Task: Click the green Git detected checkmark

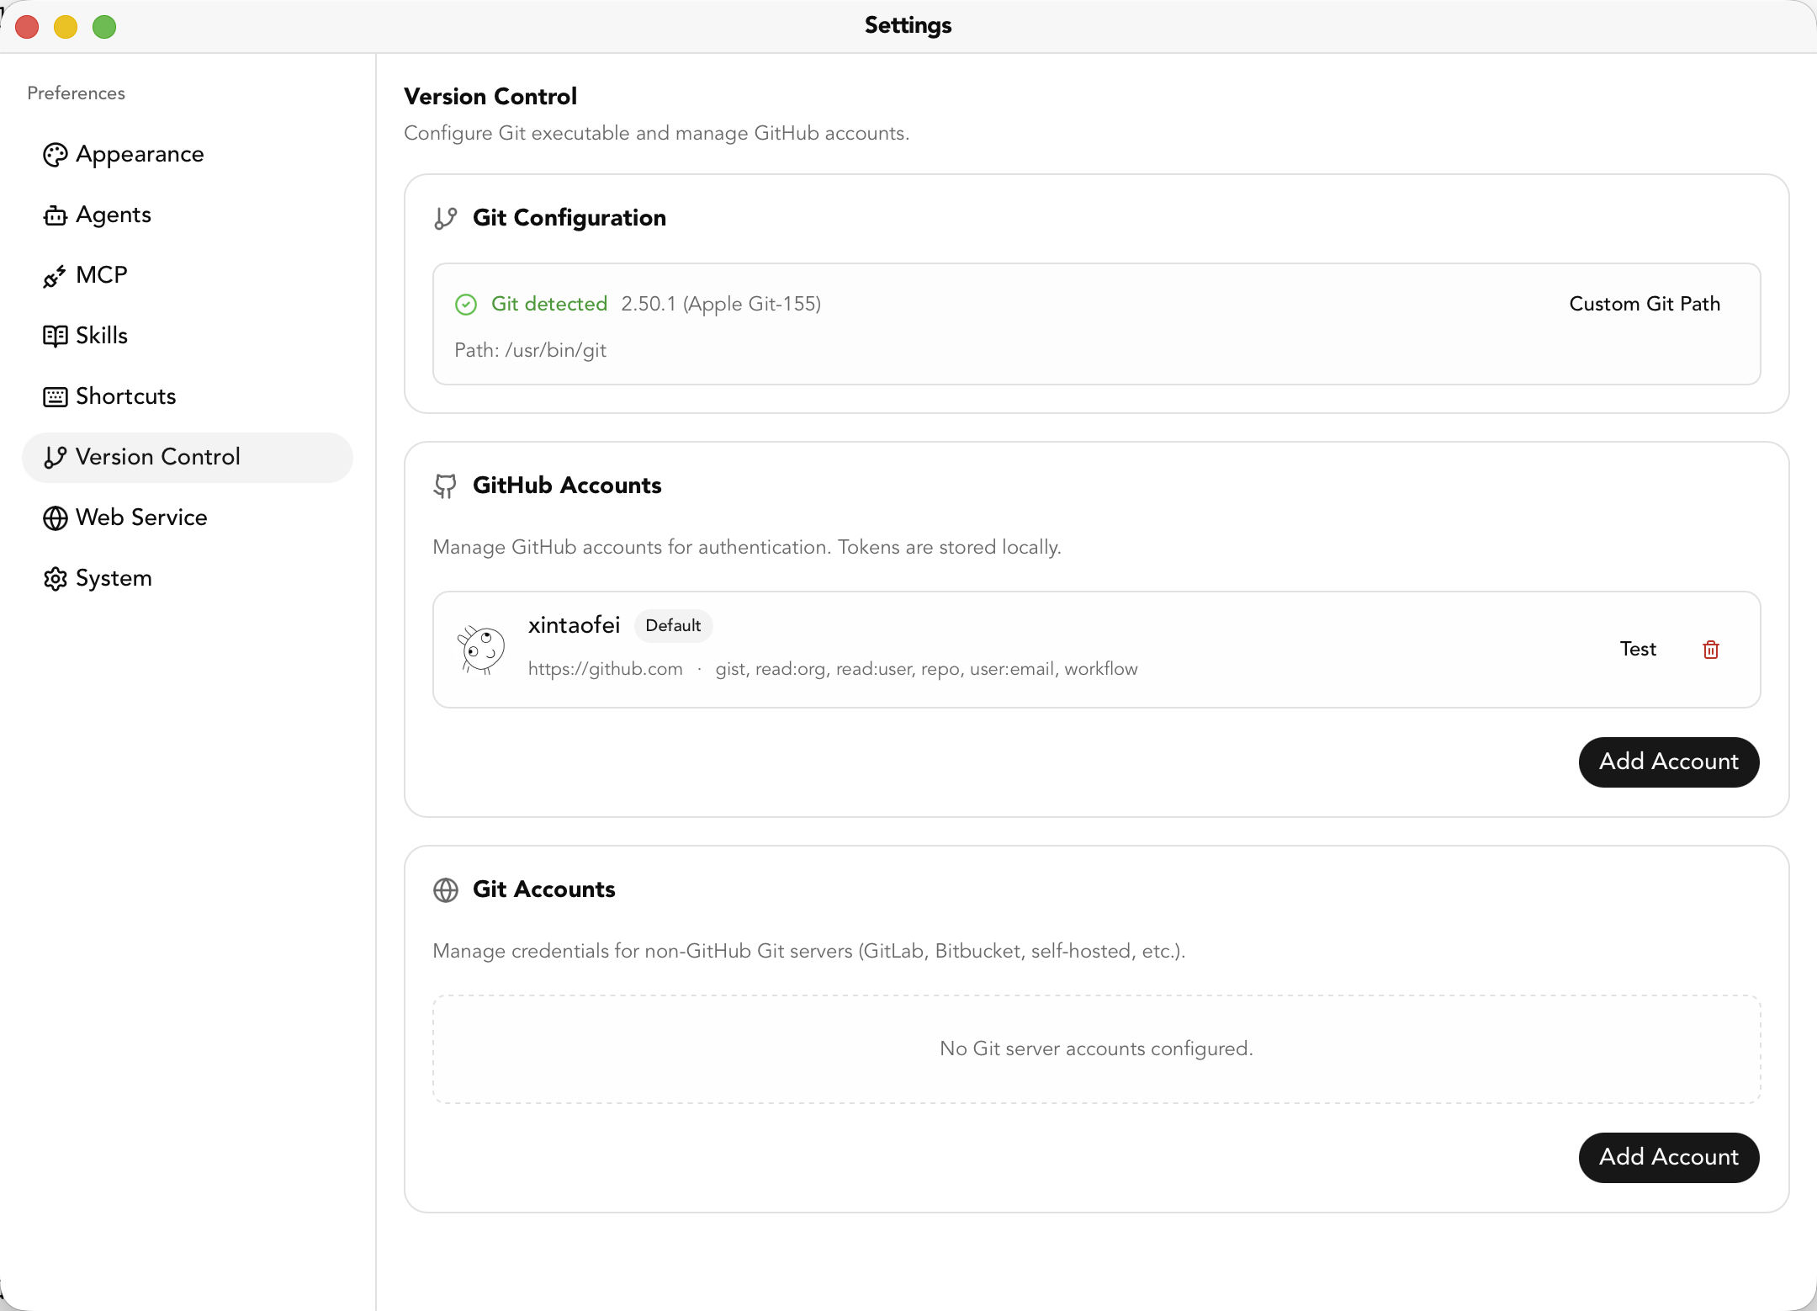Action: click(x=466, y=304)
